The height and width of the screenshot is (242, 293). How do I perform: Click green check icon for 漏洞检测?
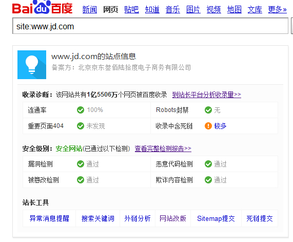(81, 164)
